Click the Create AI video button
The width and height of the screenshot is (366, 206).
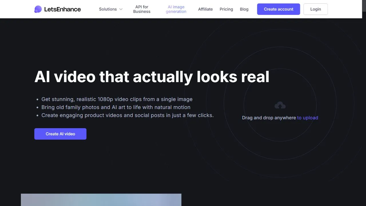[60, 134]
